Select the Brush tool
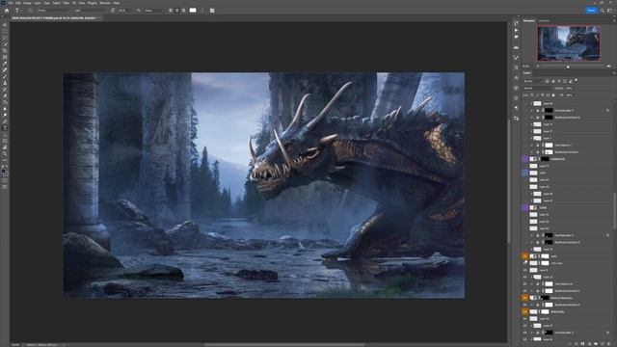This screenshot has height=347, width=617. [5, 76]
